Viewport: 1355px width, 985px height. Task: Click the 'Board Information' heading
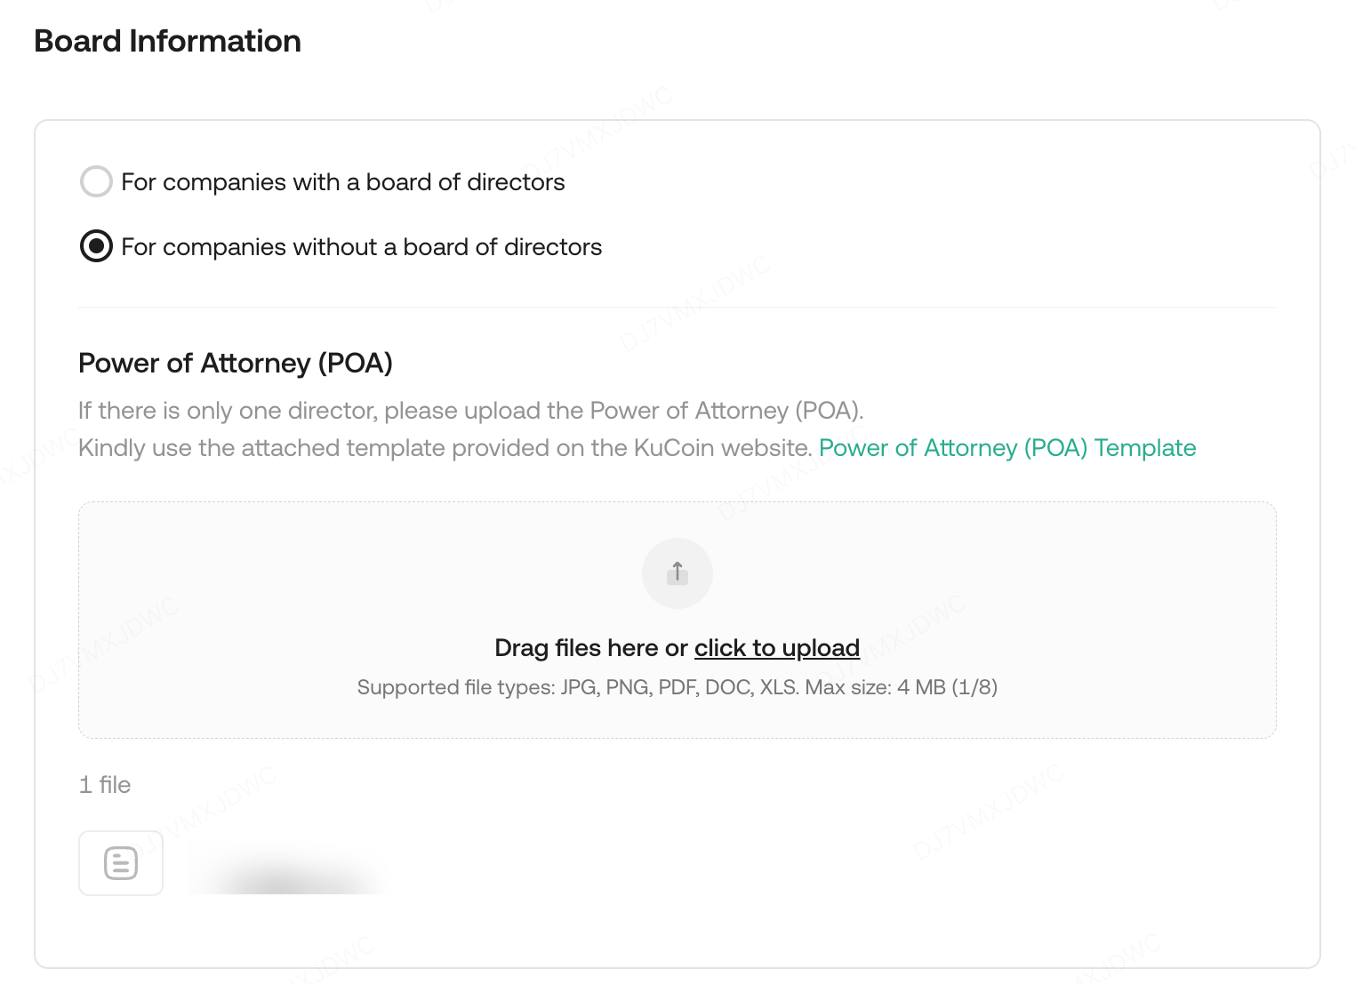(x=167, y=41)
